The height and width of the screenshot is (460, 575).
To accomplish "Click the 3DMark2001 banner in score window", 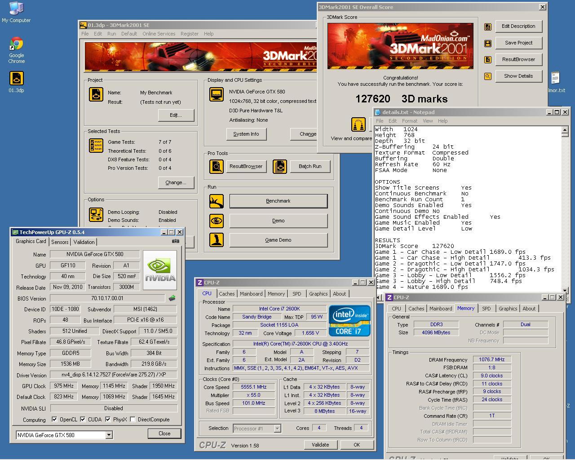I will pos(400,46).
